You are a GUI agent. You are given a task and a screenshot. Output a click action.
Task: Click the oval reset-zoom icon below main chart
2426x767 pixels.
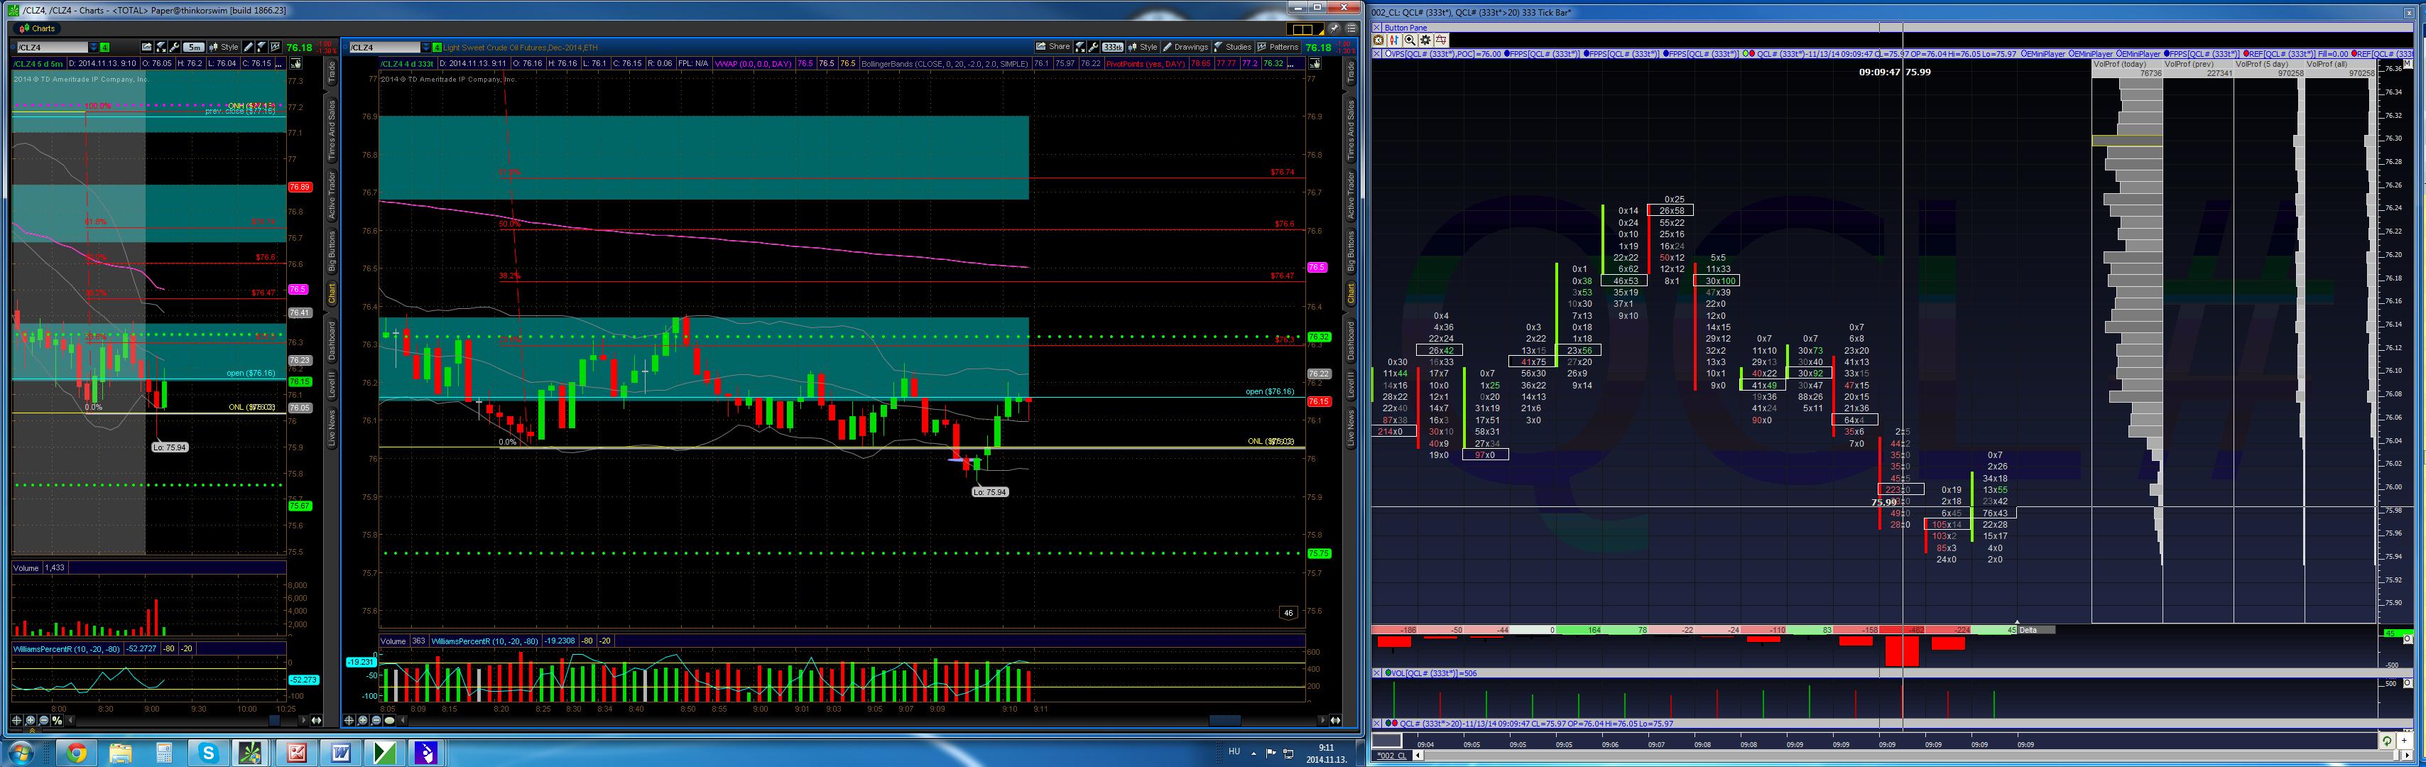[x=390, y=721]
